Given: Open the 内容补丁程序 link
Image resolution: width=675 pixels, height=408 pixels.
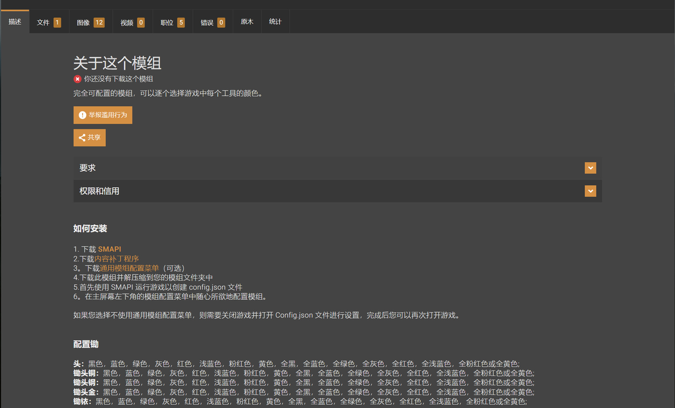Looking at the screenshot, I should click(x=116, y=259).
